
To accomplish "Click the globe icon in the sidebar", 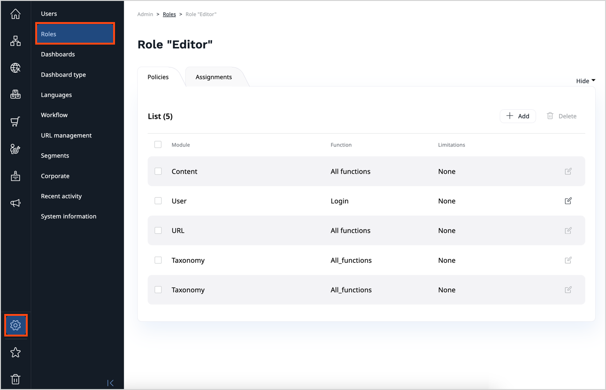I will click(15, 68).
